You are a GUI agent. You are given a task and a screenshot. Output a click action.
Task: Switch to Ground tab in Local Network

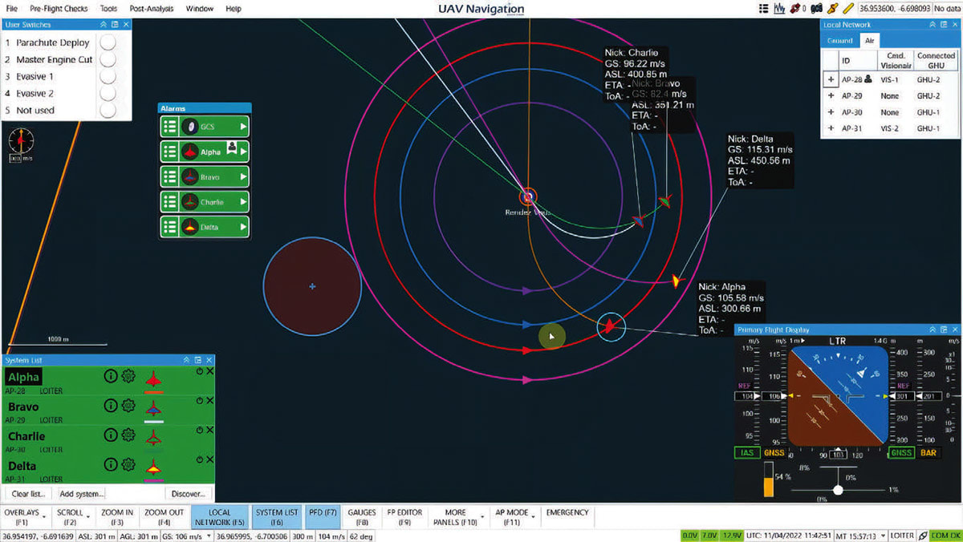point(839,40)
